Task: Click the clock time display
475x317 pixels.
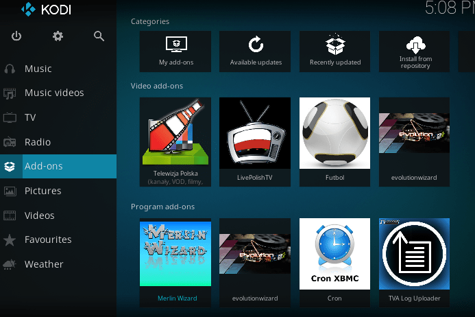Action: 450,8
